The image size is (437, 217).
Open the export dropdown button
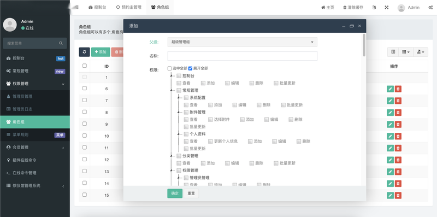(420, 52)
